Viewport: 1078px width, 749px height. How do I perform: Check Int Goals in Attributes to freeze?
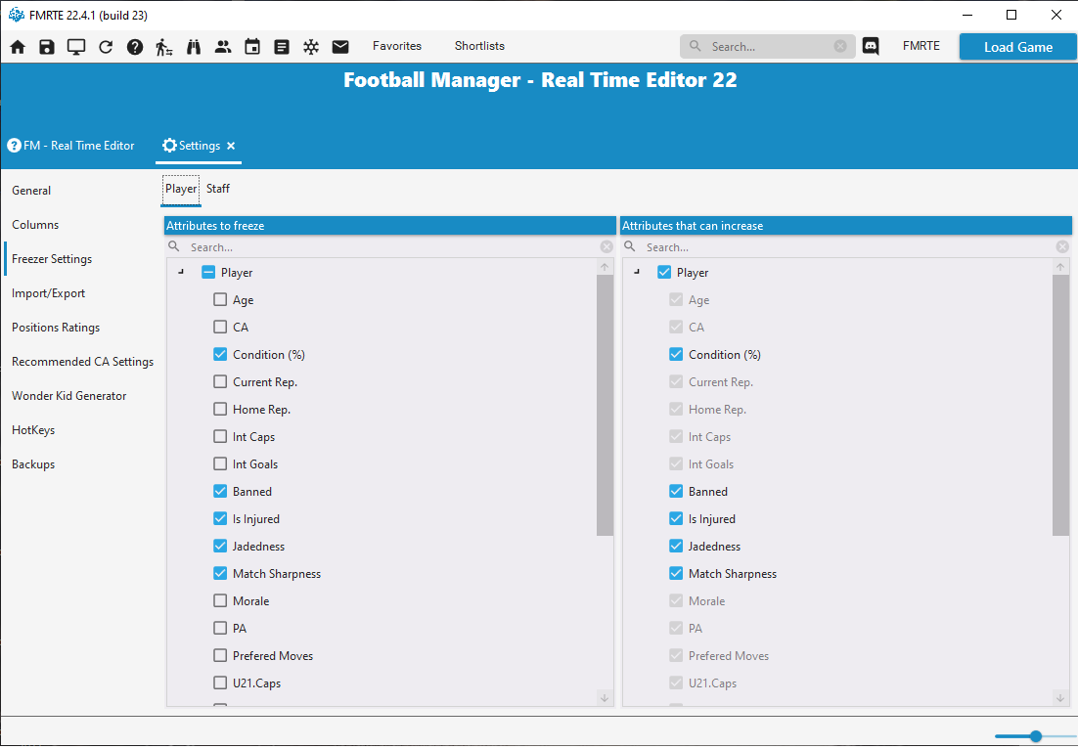click(220, 463)
